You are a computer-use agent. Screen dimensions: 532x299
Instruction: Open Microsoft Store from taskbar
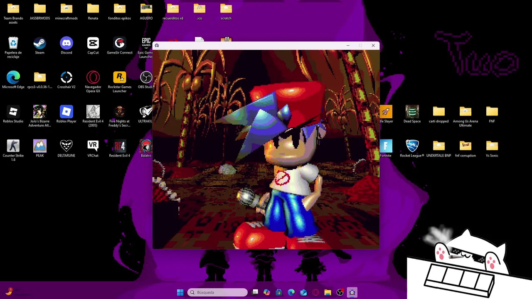[279, 292]
